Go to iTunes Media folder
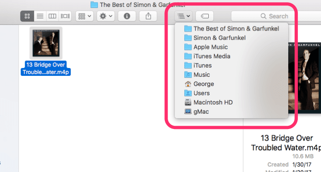The width and height of the screenshot is (321, 172). click(x=231, y=56)
